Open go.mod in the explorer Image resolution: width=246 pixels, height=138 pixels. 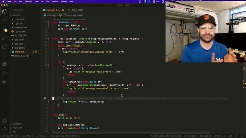(19, 39)
